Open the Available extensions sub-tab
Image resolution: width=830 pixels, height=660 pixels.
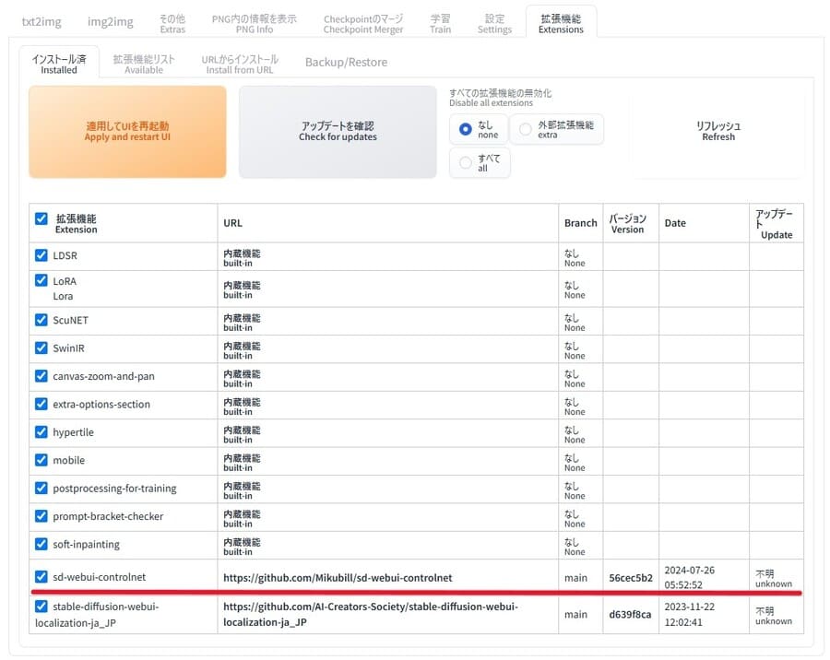[144, 64]
